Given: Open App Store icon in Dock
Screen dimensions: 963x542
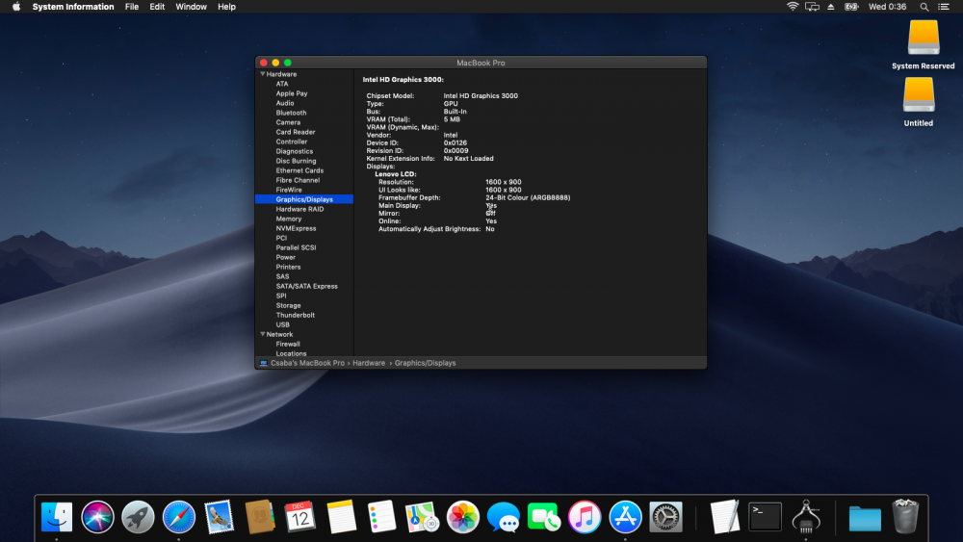Looking at the screenshot, I should point(625,517).
